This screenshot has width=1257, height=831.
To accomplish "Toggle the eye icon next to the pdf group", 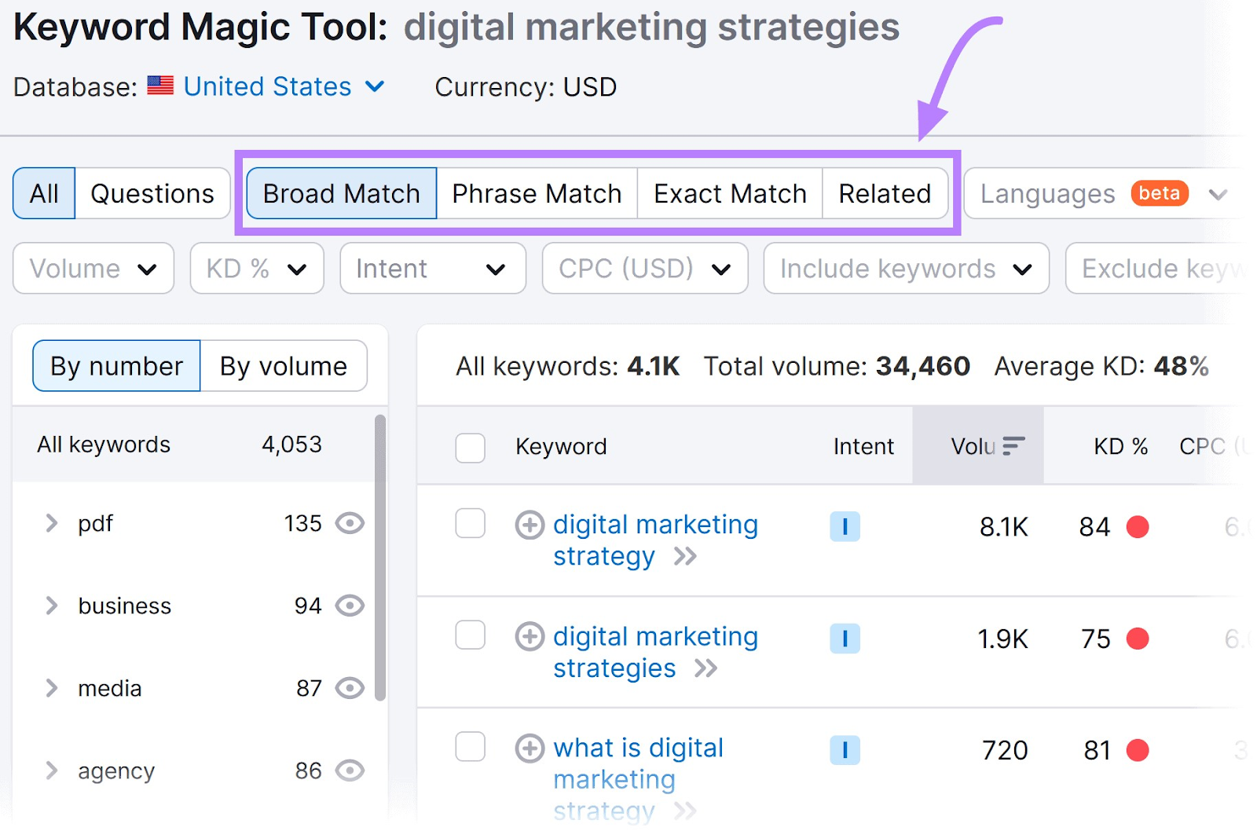I will point(351,523).
